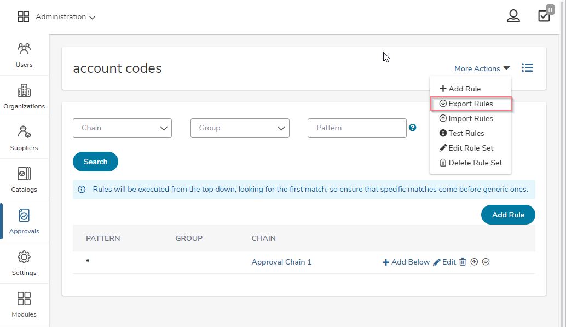Open the Approvals sidebar section
The image size is (566, 327).
point(24,221)
